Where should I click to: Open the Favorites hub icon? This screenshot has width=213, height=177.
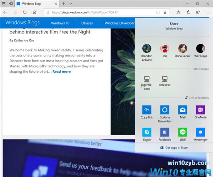(179, 12)
